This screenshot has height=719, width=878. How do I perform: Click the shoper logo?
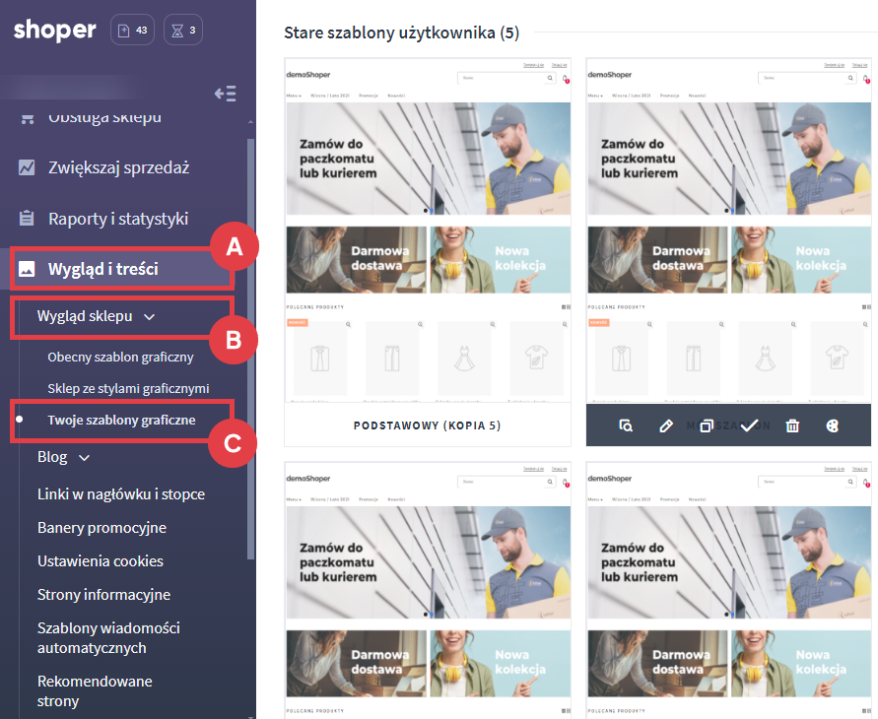[x=55, y=31]
